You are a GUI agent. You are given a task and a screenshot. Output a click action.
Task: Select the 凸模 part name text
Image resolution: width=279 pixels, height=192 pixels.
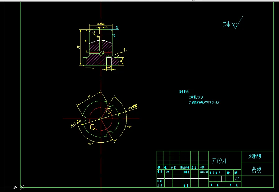pyautogui.click(x=257, y=170)
